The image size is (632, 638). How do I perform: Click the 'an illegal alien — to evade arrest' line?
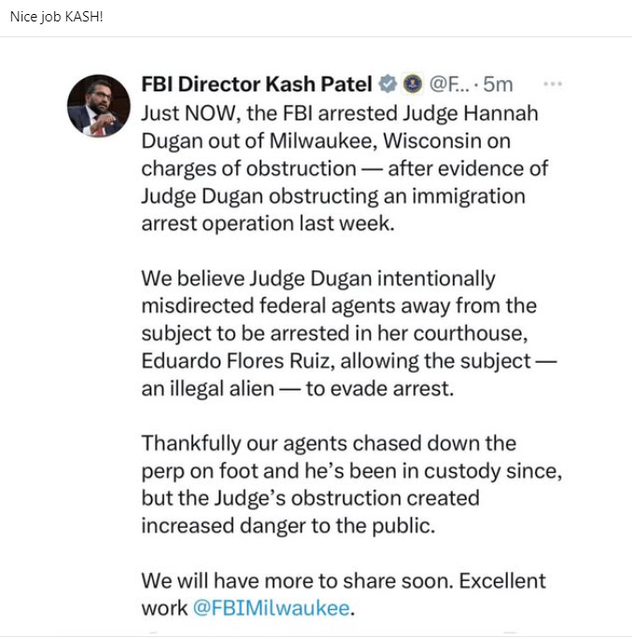[297, 389]
